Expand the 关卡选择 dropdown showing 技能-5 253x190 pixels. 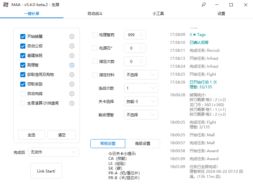click(x=141, y=102)
